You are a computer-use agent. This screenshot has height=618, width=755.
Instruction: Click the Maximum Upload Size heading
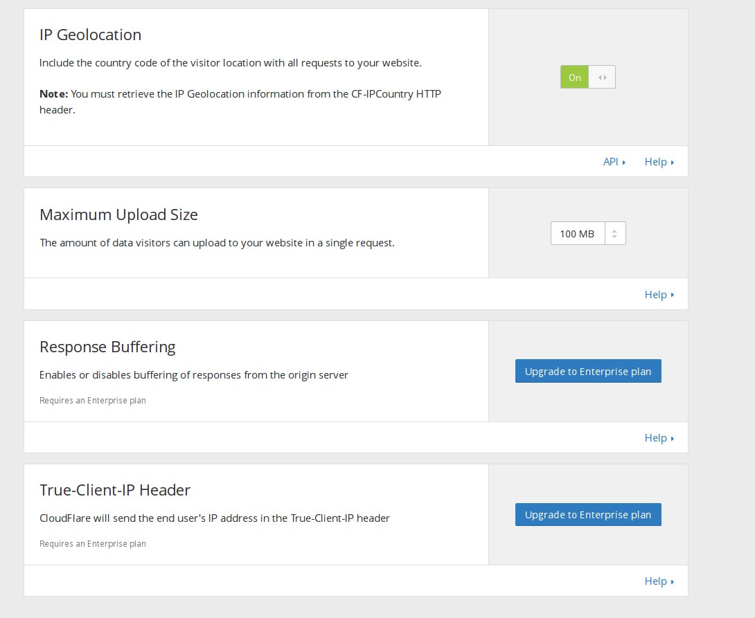(x=118, y=215)
